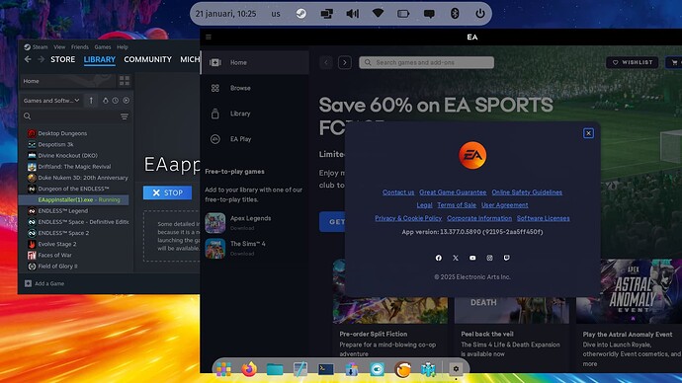The height and width of the screenshot is (383, 682).
Task: Open the display settings icon in top panel
Action: [x=326, y=14]
